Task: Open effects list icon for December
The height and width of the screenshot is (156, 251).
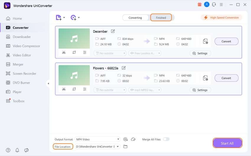Action: pyautogui.click(x=85, y=52)
